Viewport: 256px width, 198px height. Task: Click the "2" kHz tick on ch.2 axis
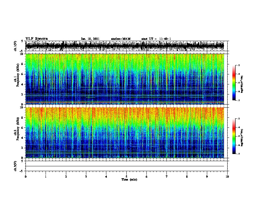point(22,148)
